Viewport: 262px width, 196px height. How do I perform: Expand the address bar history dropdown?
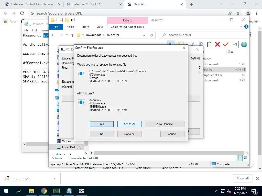coord(144,35)
